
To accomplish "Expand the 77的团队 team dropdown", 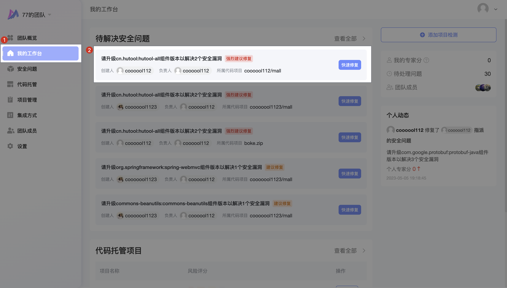I will [x=50, y=15].
